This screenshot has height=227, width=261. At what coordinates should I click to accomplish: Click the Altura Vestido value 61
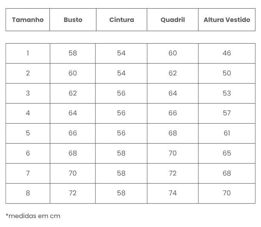point(227,133)
